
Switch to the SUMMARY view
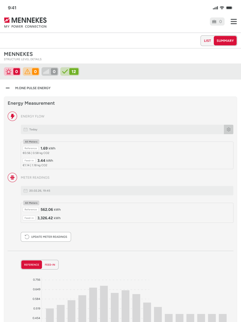(x=225, y=41)
